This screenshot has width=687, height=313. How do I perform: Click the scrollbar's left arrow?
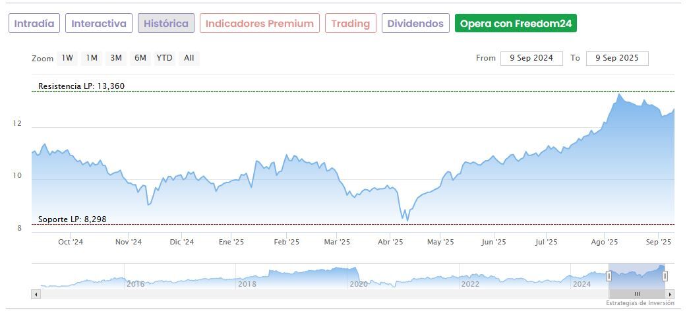tap(36, 294)
